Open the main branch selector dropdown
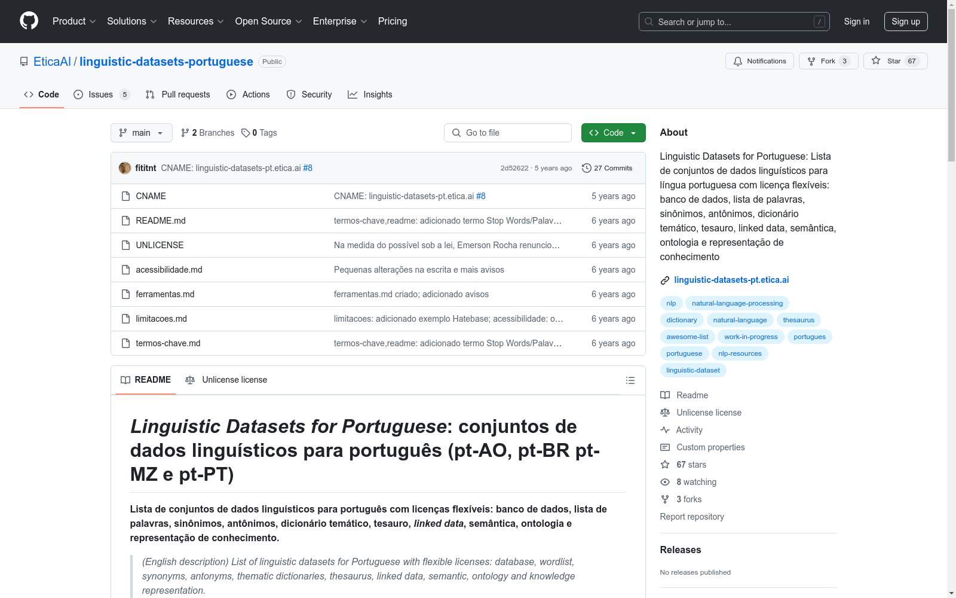The width and height of the screenshot is (956, 598). (142, 133)
